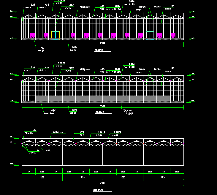The width and height of the screenshot is (217, 195).
Task: Select the right cyan door in top elevation
Action: click(x=150, y=35)
